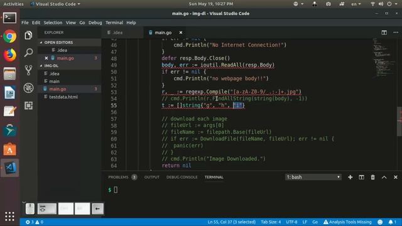Open the Debug view in activity bar
The height and width of the screenshot is (226, 402).
click(28, 88)
